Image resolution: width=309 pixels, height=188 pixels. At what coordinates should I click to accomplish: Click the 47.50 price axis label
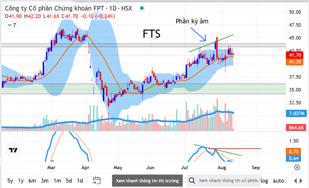pyautogui.click(x=295, y=25)
